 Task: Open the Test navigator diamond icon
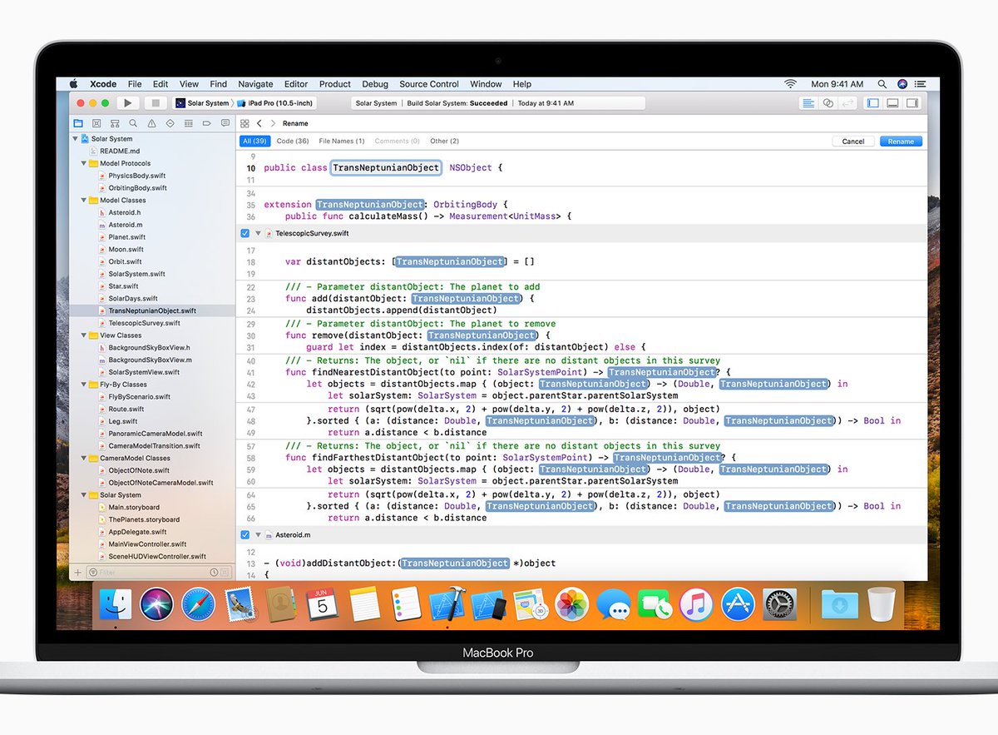(170, 123)
